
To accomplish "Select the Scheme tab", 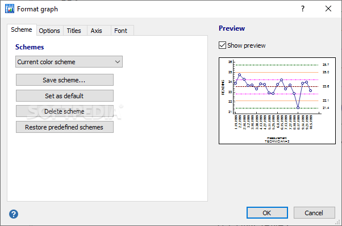I will 22,30.
